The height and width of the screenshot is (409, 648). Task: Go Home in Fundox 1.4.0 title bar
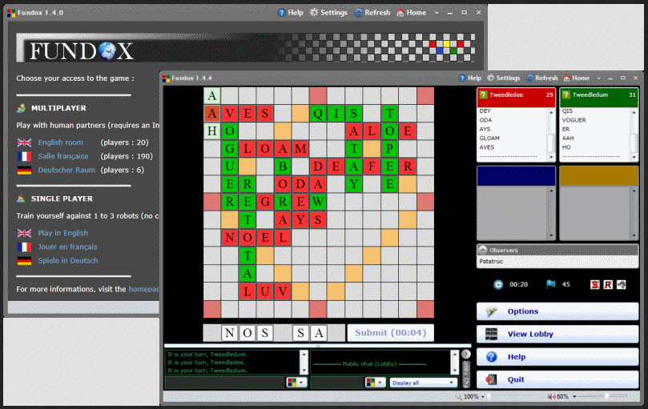point(411,13)
